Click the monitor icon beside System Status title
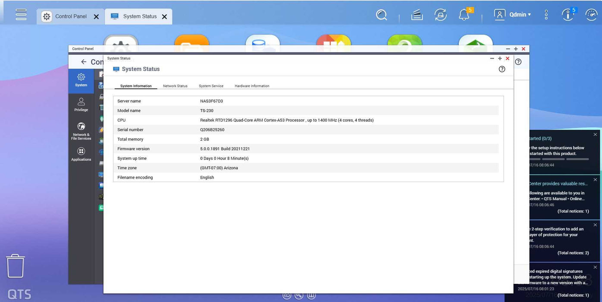The height and width of the screenshot is (302, 602). tap(116, 69)
